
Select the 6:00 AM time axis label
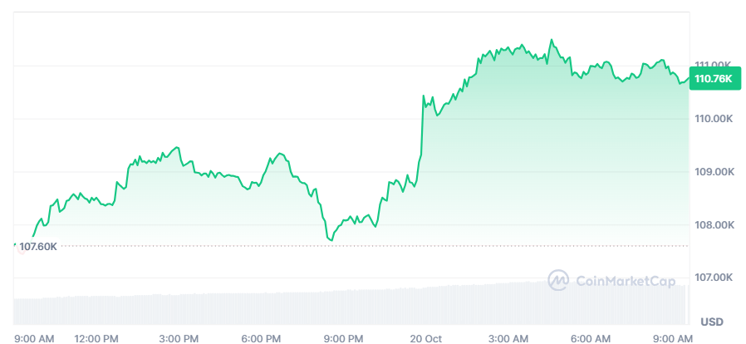[590, 338]
